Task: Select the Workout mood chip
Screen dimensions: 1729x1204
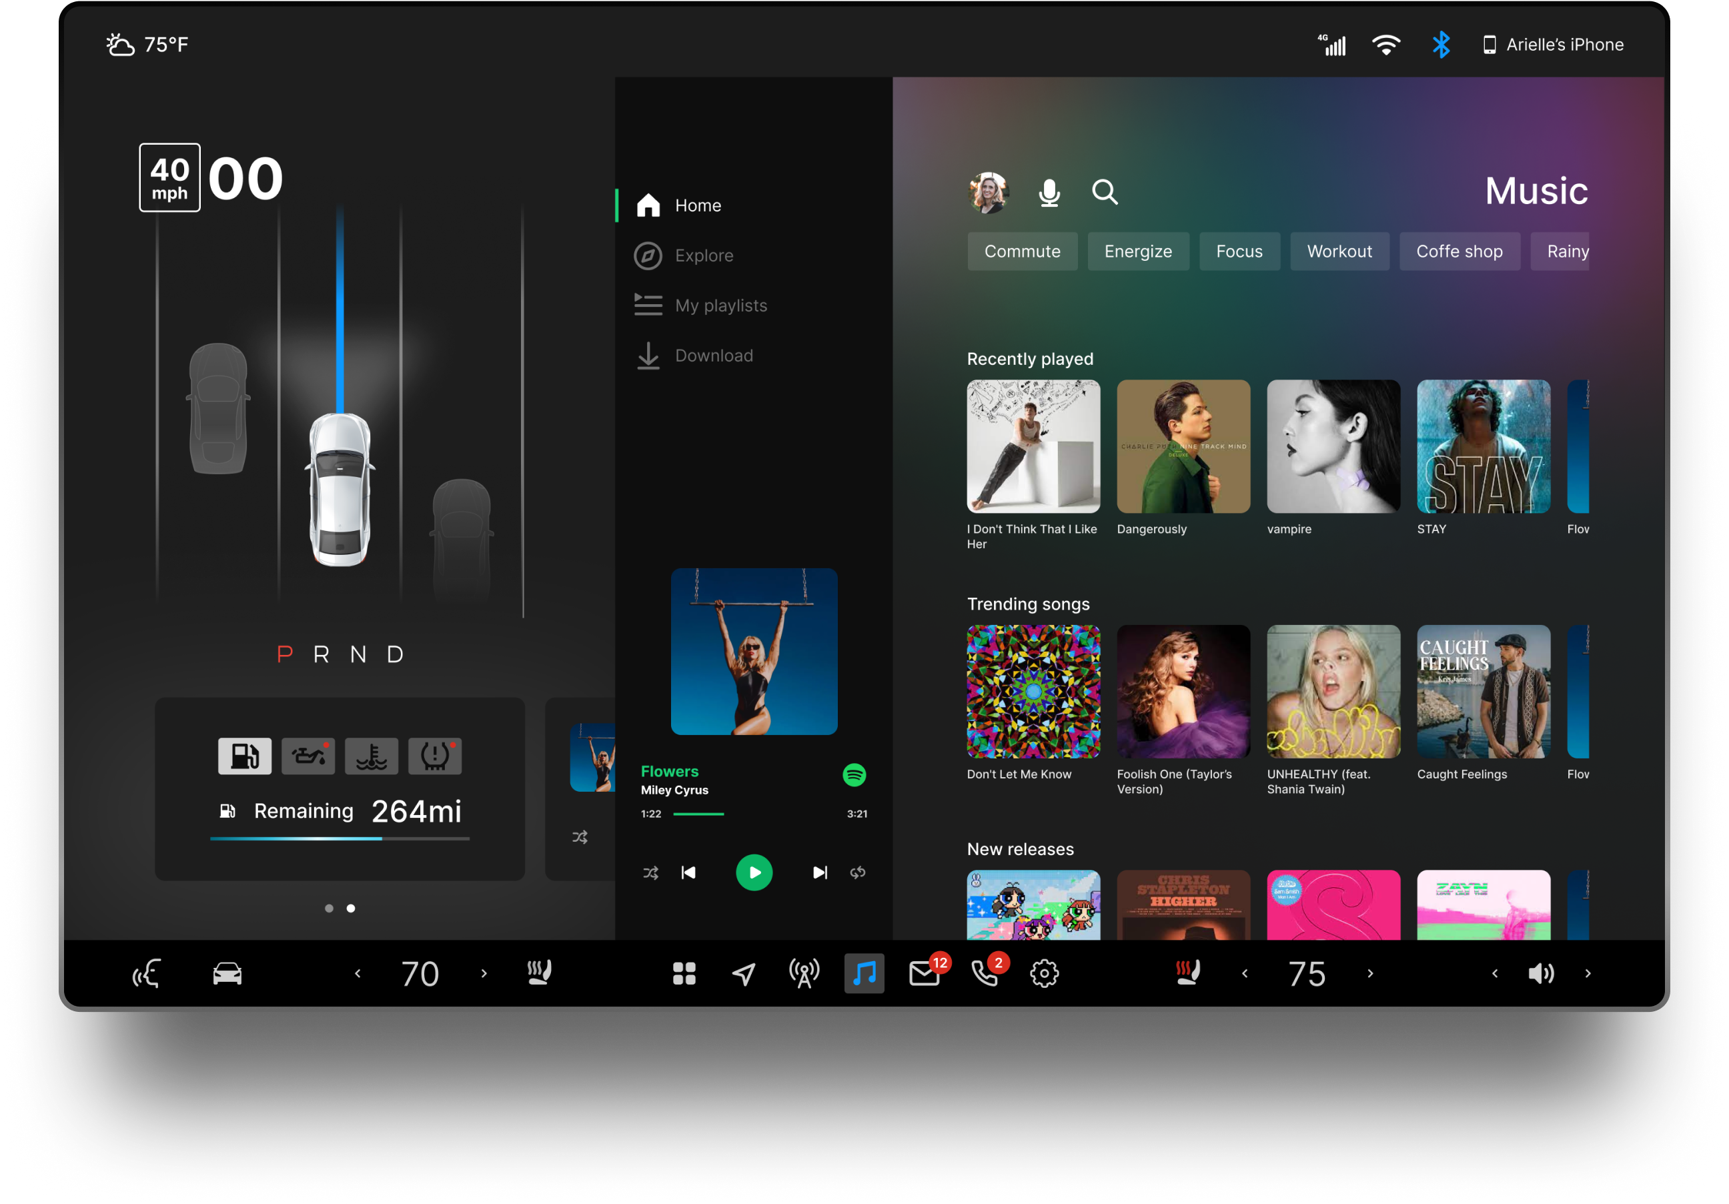Action: pyautogui.click(x=1339, y=251)
